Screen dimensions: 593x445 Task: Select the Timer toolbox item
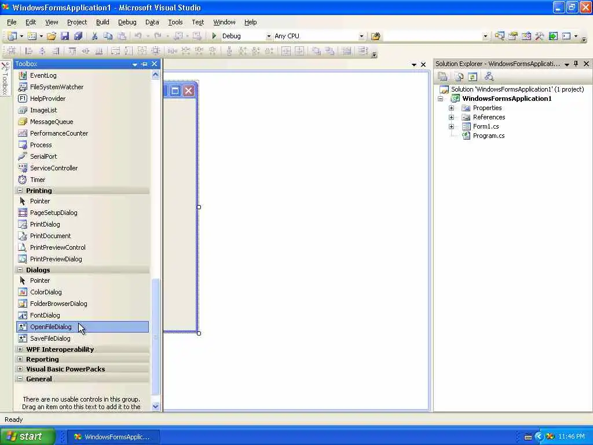(x=82, y=180)
